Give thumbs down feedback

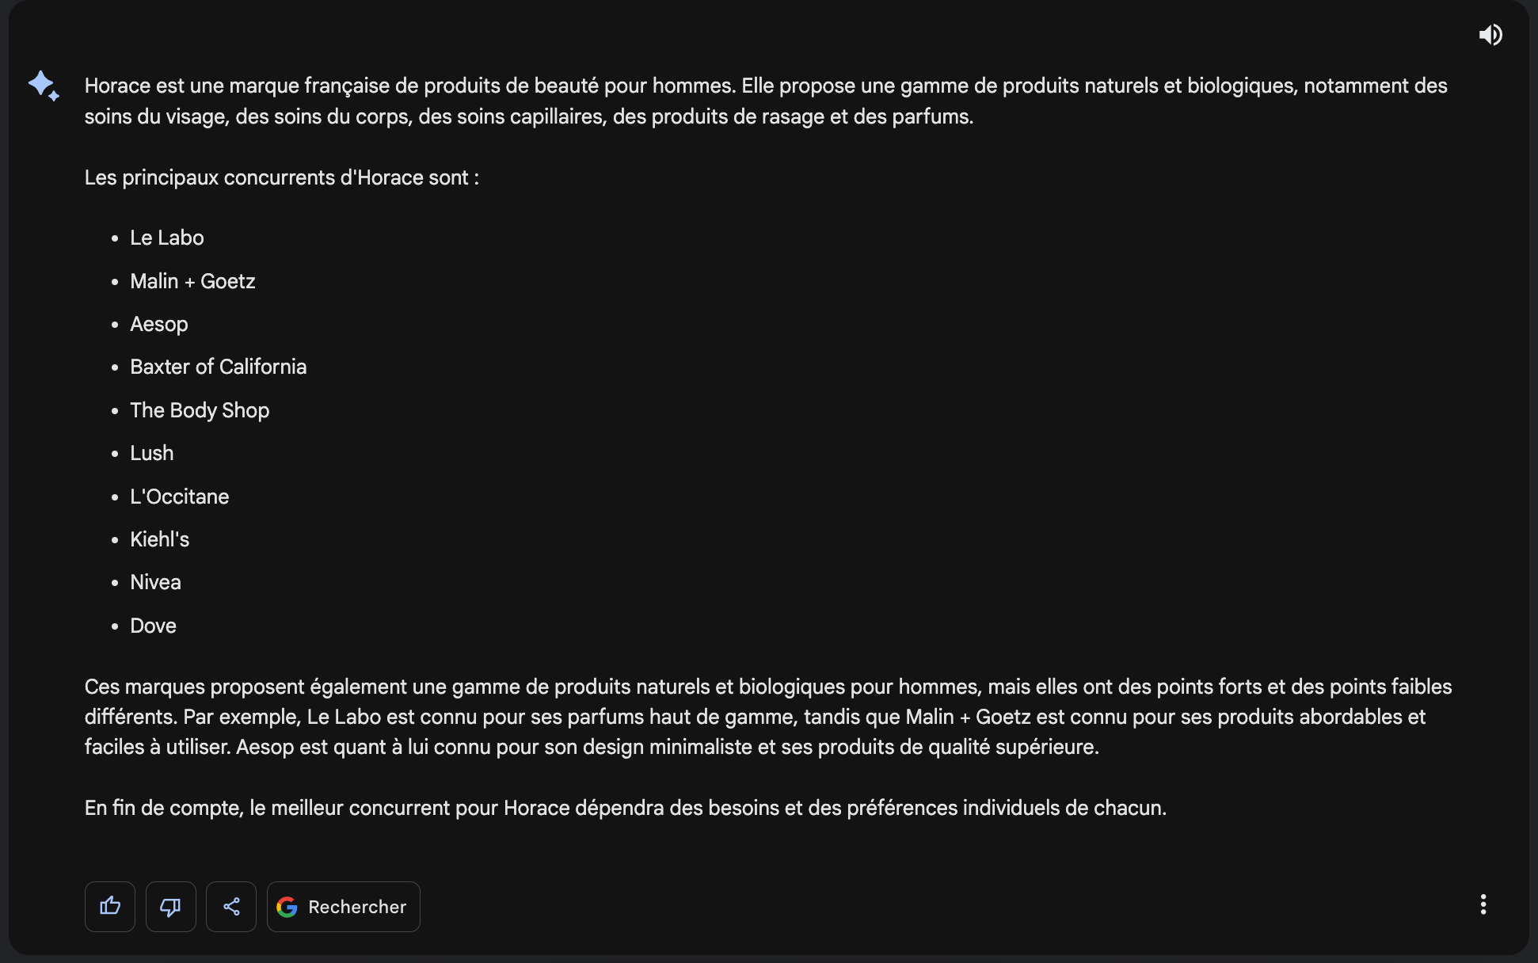[x=170, y=906]
